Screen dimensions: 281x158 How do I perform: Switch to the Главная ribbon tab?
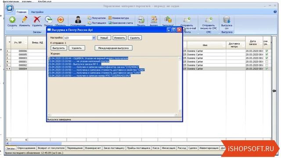[x=22, y=12]
